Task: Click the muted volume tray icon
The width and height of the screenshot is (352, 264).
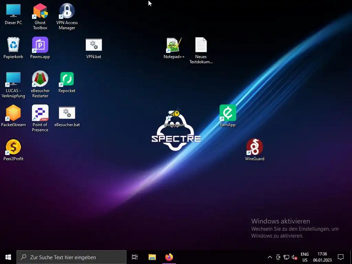Action: pyautogui.click(x=294, y=257)
